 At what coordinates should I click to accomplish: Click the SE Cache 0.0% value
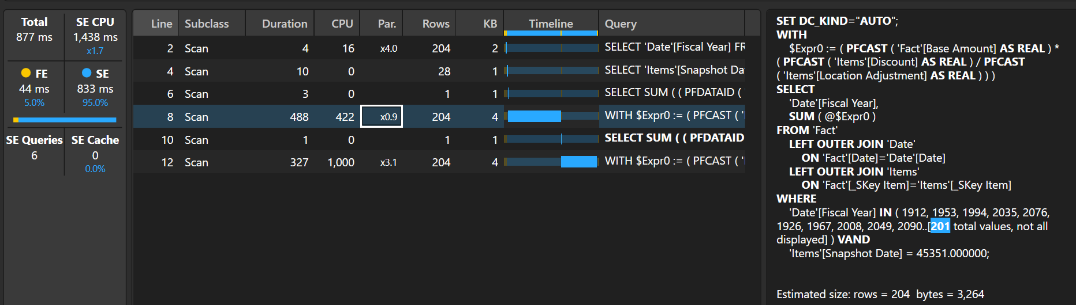(x=95, y=169)
